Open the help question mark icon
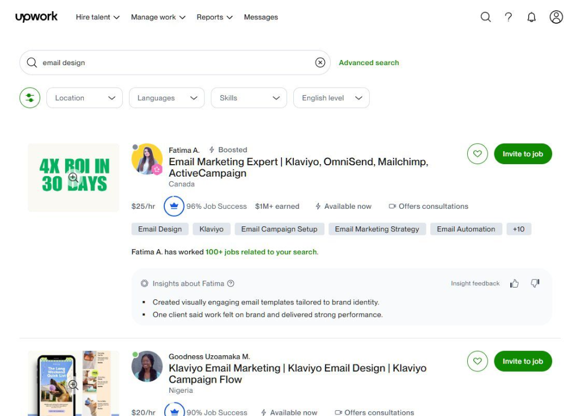The height and width of the screenshot is (416, 564). pyautogui.click(x=509, y=17)
